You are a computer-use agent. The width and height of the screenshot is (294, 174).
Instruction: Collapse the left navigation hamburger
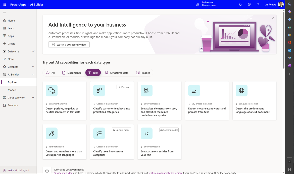pyautogui.click(x=5, y=13)
